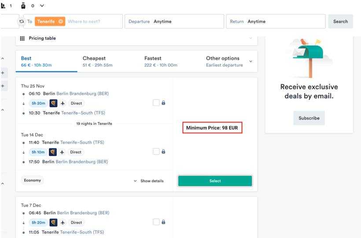Check the lock box for Tue 14 Dec flight
Viewport: 361px width, 238px height.
pyautogui.click(x=156, y=152)
